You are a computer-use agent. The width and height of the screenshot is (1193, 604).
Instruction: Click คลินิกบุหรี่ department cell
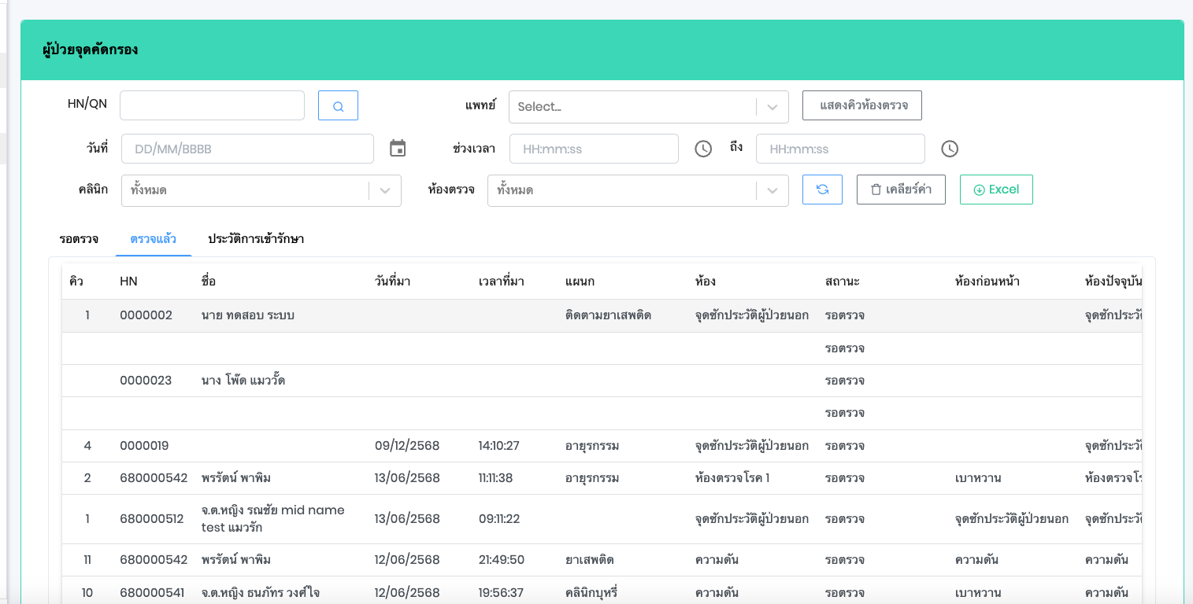coord(591,593)
